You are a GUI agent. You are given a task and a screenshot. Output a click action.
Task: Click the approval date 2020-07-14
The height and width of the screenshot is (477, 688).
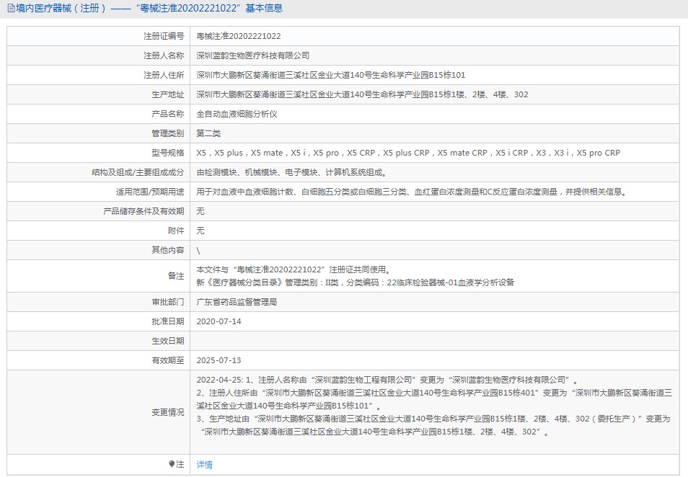(x=219, y=321)
